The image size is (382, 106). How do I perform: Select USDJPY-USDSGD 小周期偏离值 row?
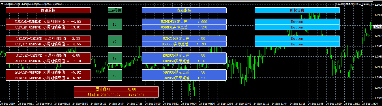[48, 44]
